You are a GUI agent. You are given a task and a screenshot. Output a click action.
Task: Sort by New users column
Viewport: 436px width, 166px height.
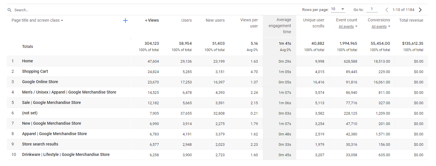click(215, 20)
